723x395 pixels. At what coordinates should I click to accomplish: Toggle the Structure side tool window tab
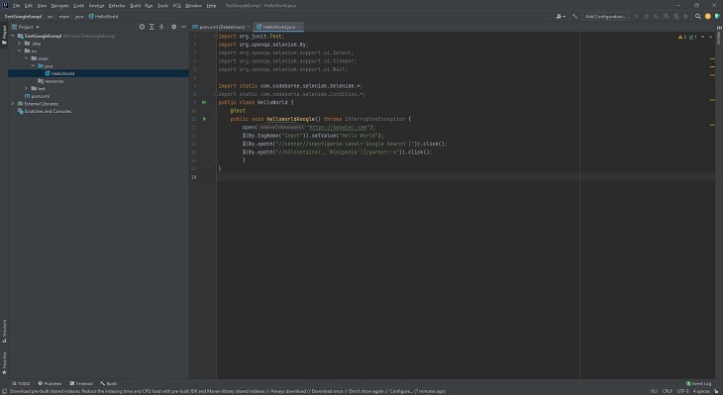4,331
